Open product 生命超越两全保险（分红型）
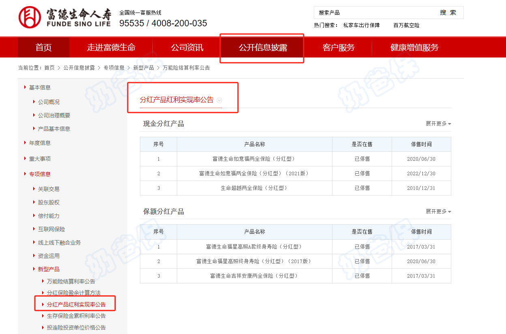This screenshot has height=334, width=506. click(254, 188)
